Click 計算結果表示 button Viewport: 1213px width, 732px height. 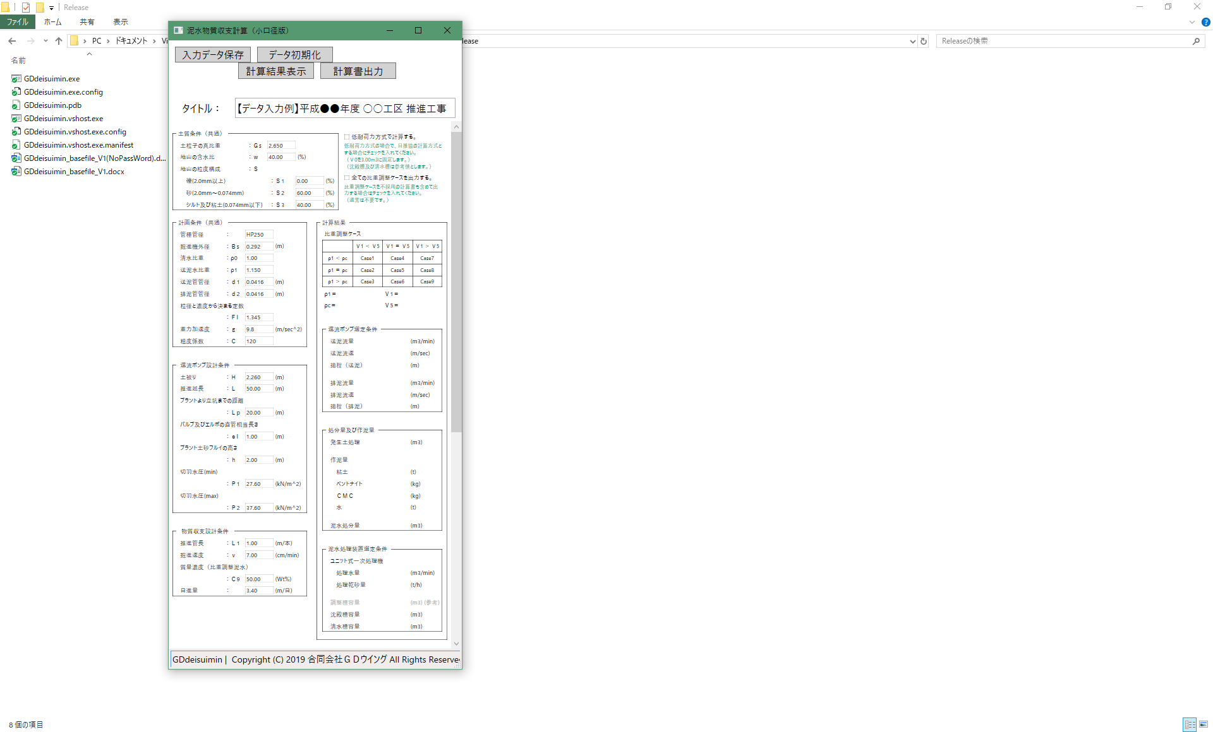(276, 71)
